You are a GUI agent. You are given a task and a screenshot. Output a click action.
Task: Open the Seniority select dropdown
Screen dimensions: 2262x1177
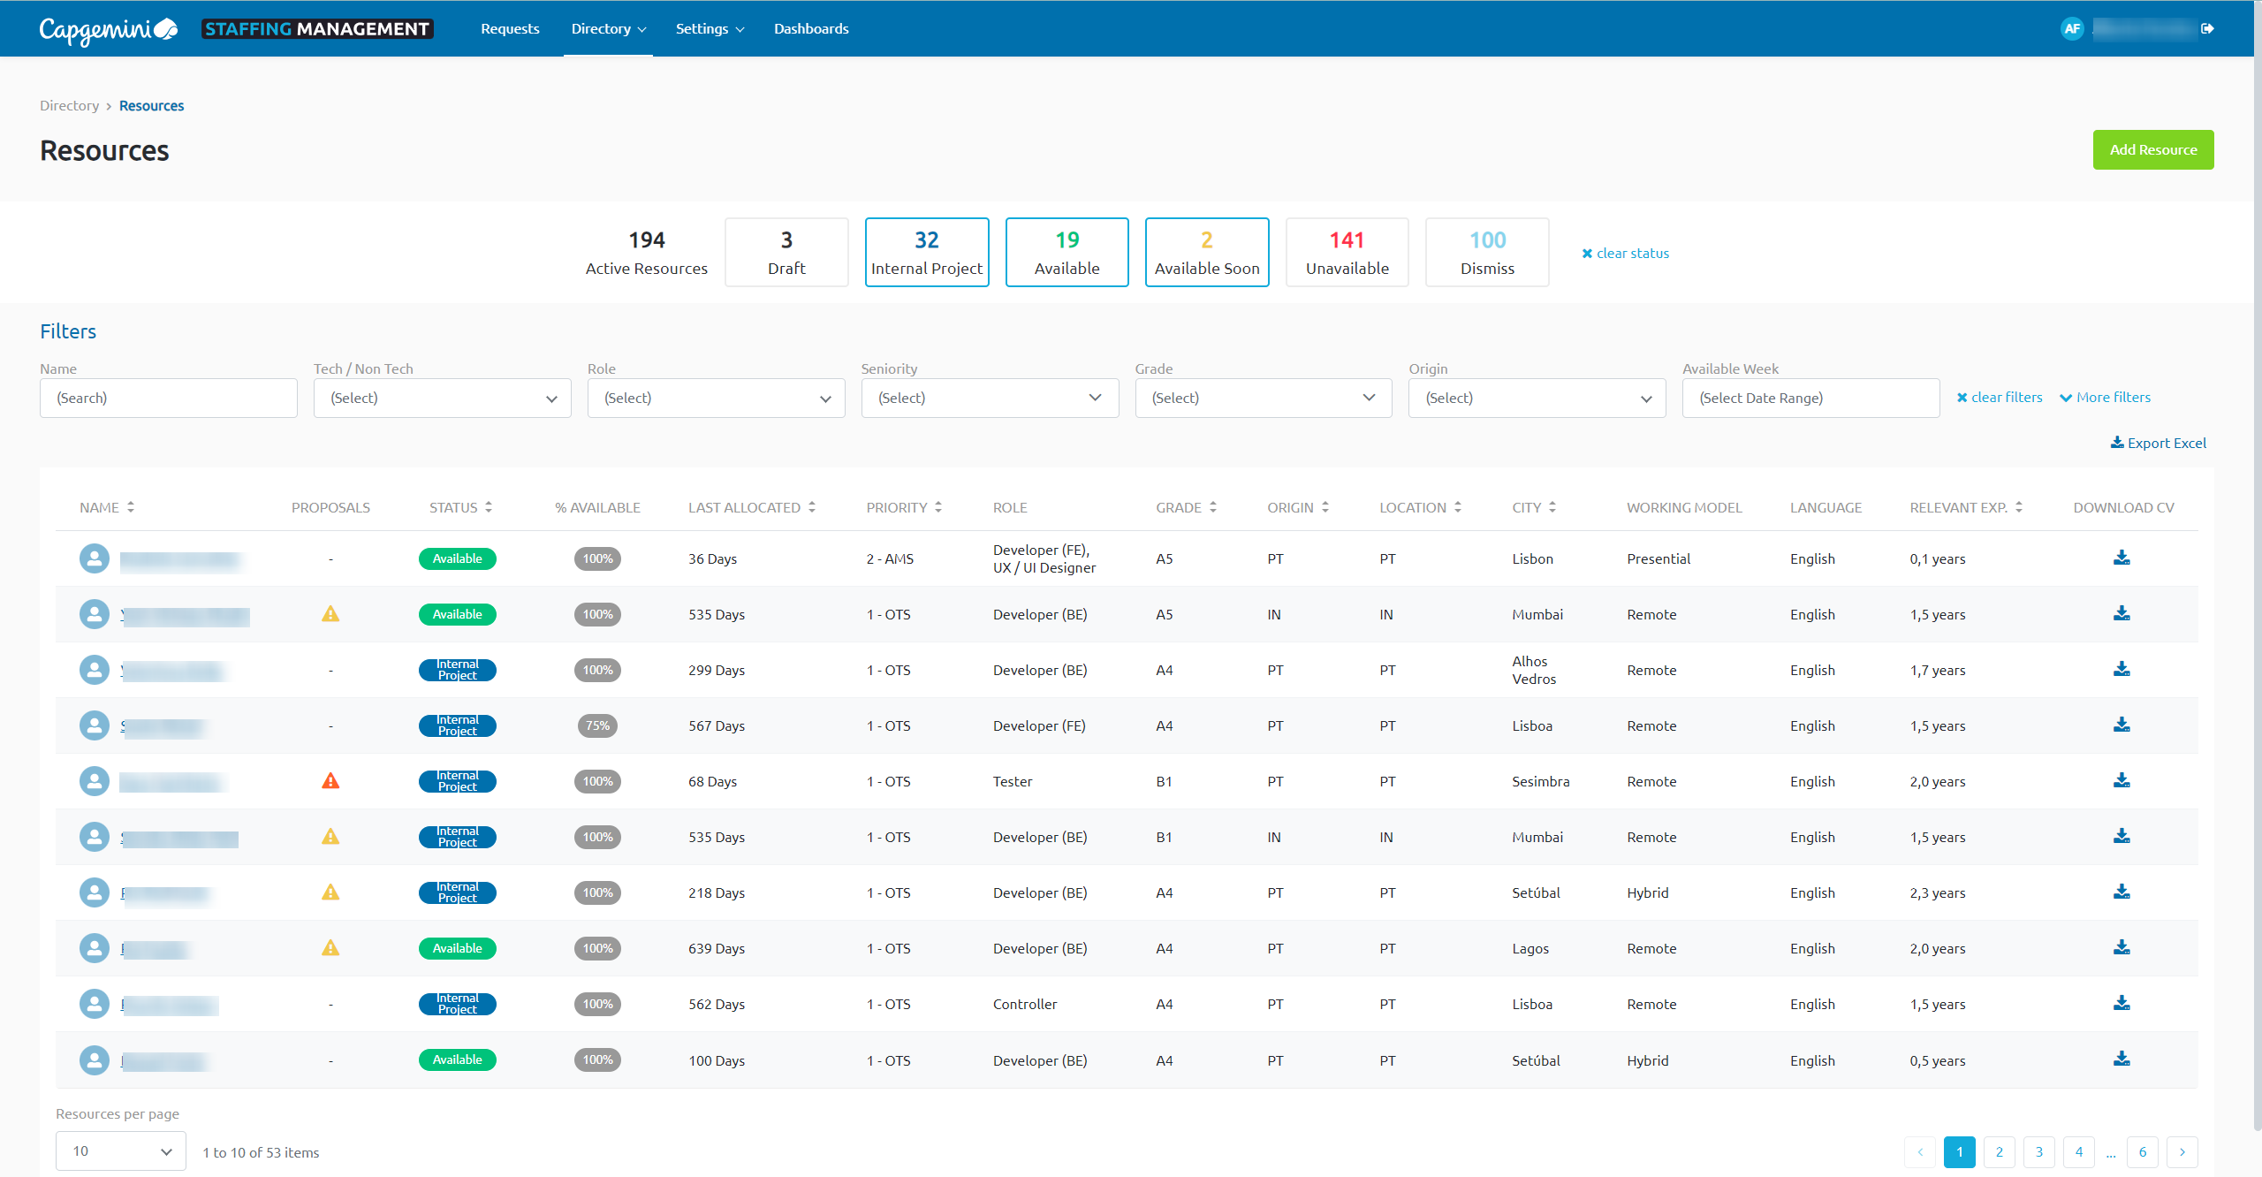click(990, 399)
